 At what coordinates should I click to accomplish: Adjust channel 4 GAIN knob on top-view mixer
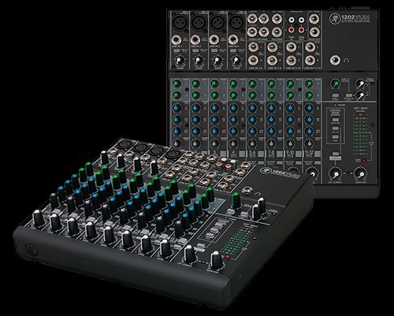(x=236, y=61)
